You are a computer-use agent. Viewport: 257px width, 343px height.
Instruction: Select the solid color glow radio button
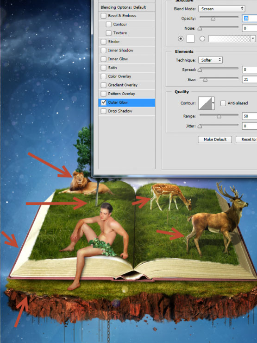[181, 39]
